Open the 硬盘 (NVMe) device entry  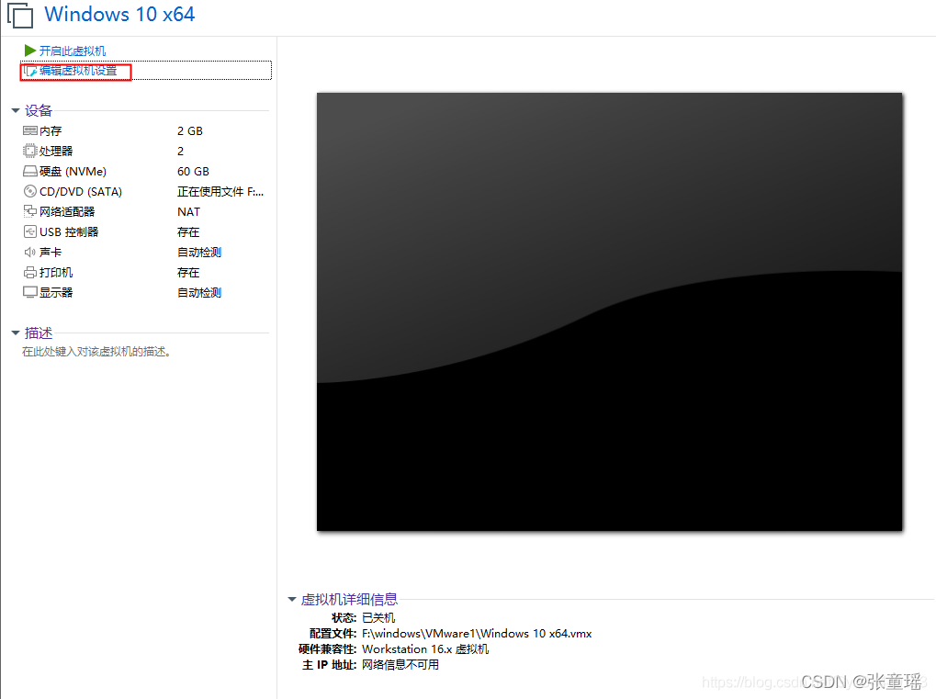(x=73, y=172)
